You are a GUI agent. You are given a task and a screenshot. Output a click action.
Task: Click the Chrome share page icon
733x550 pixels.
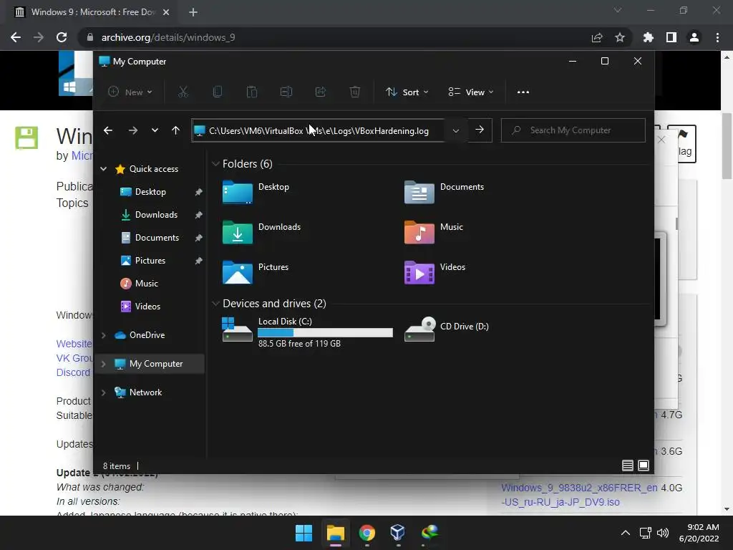pyautogui.click(x=597, y=37)
